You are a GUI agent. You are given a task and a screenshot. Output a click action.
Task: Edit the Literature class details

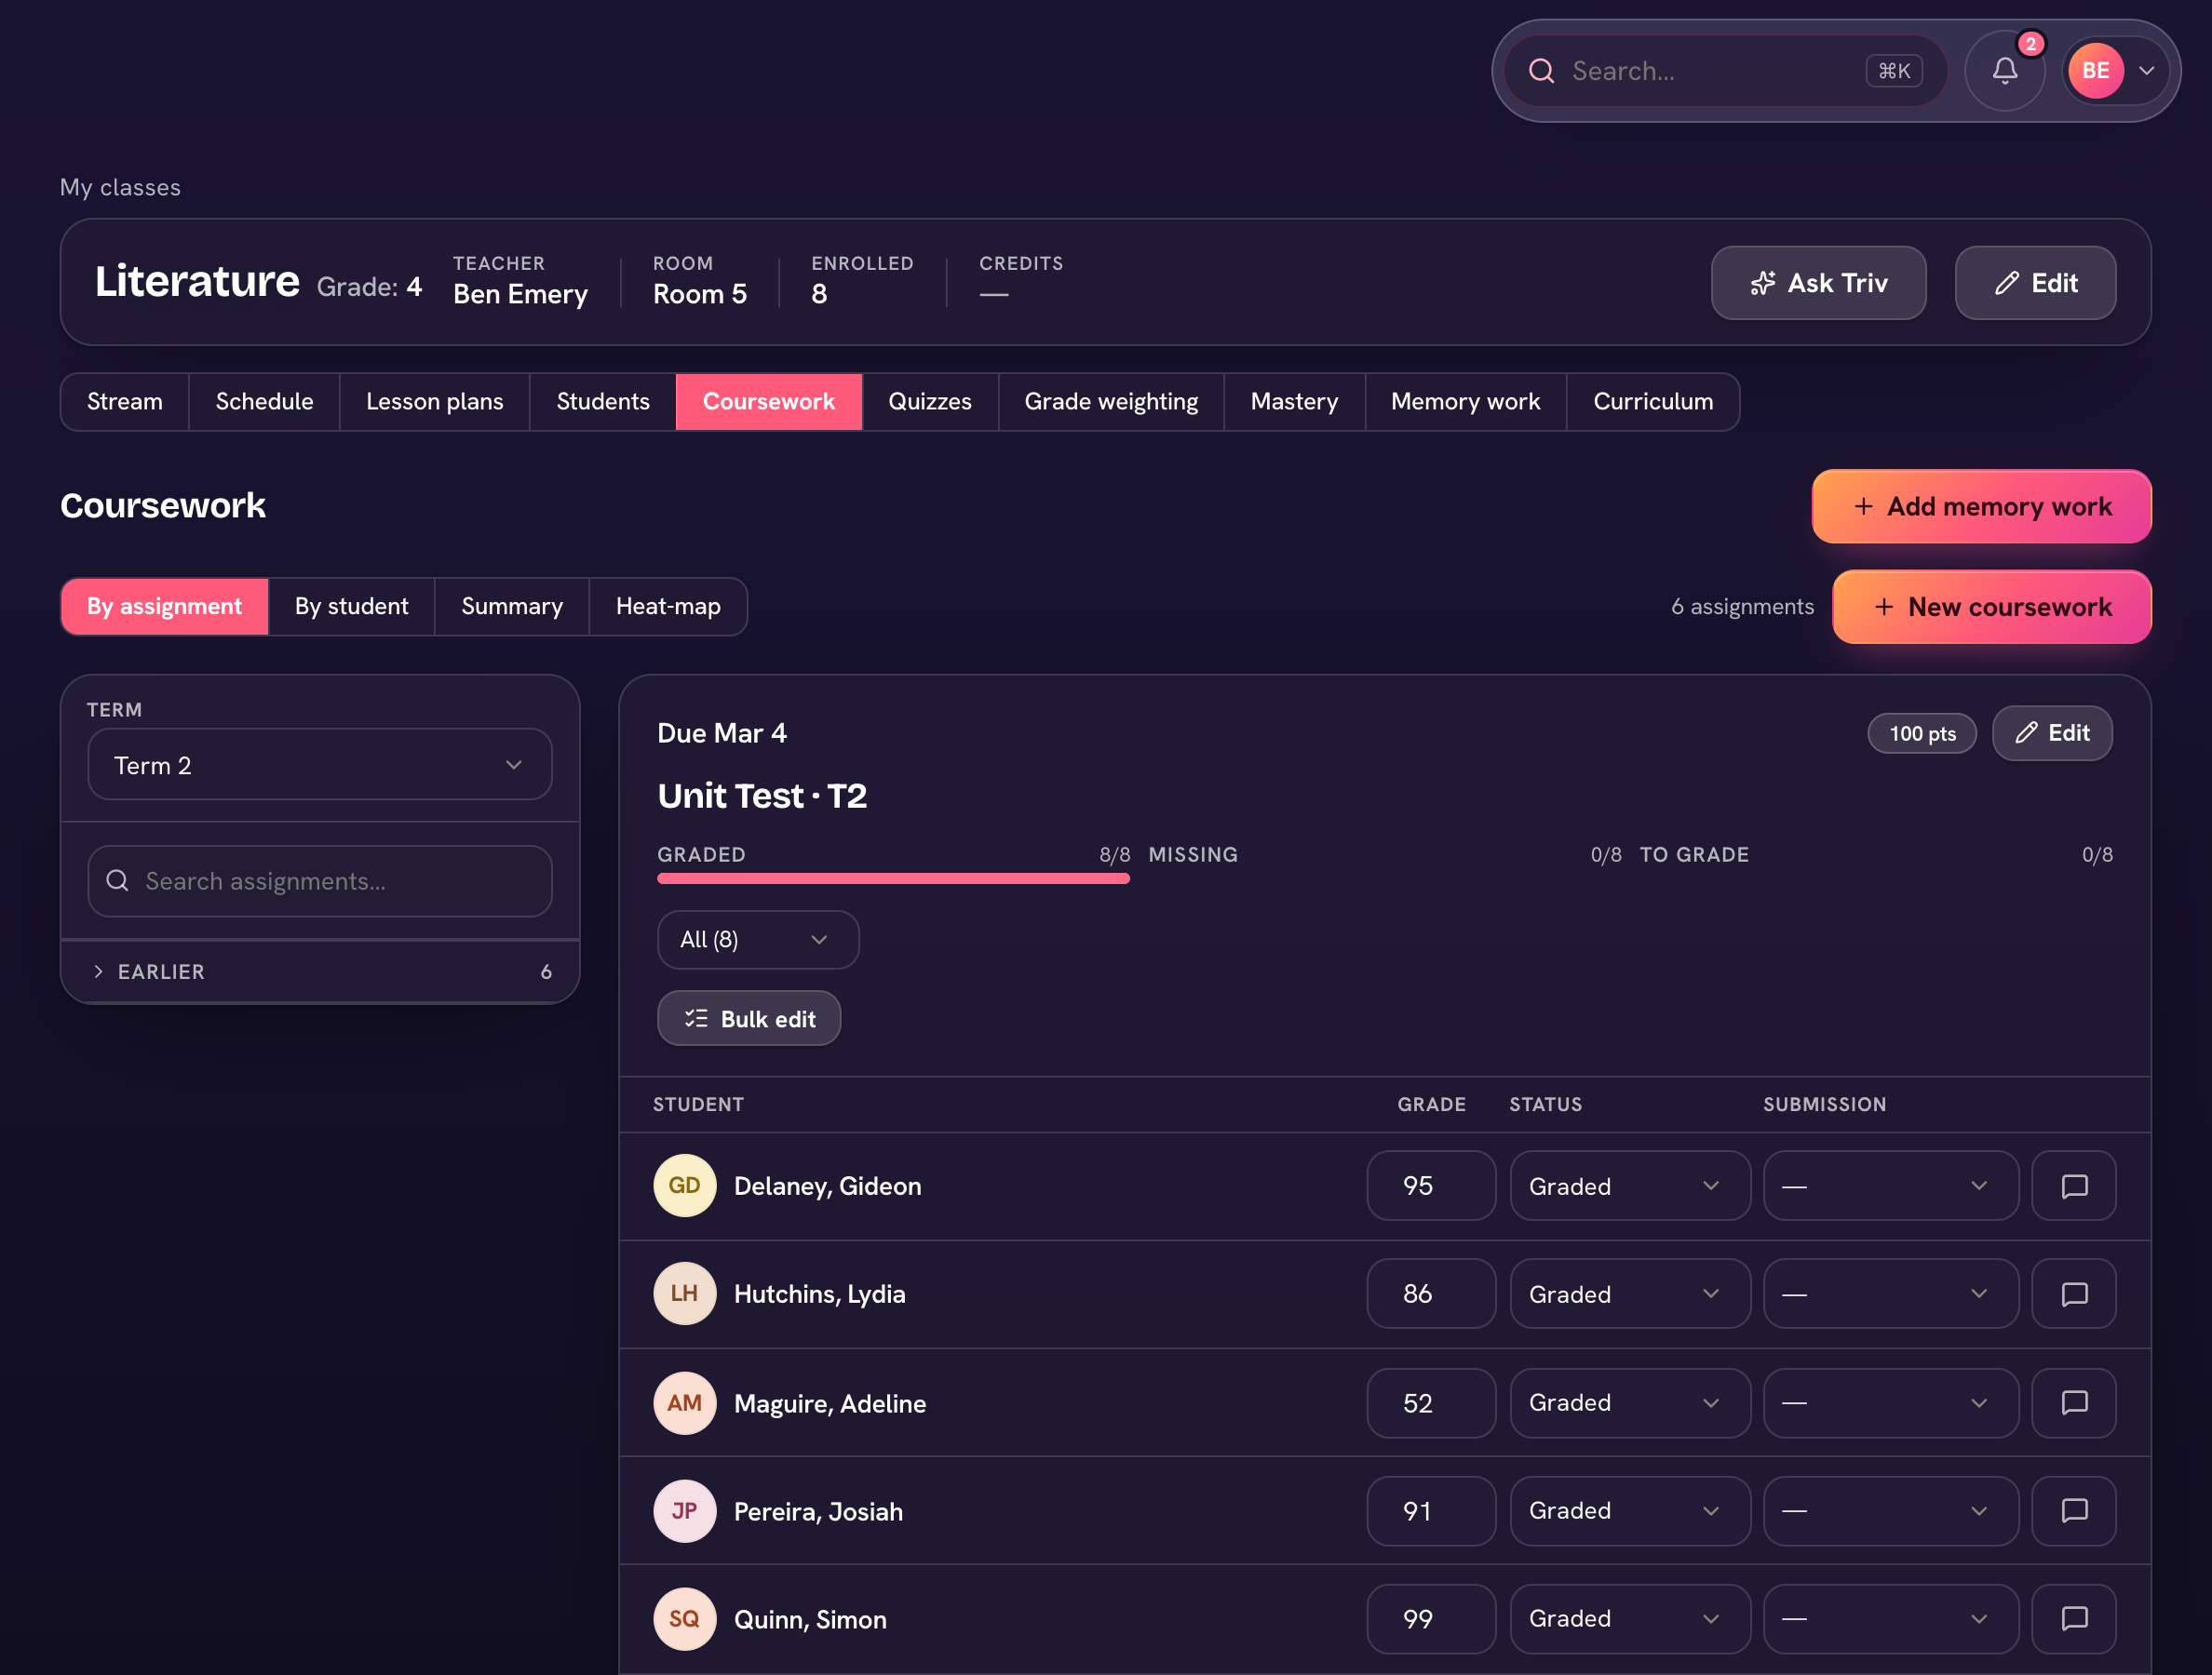(2035, 283)
